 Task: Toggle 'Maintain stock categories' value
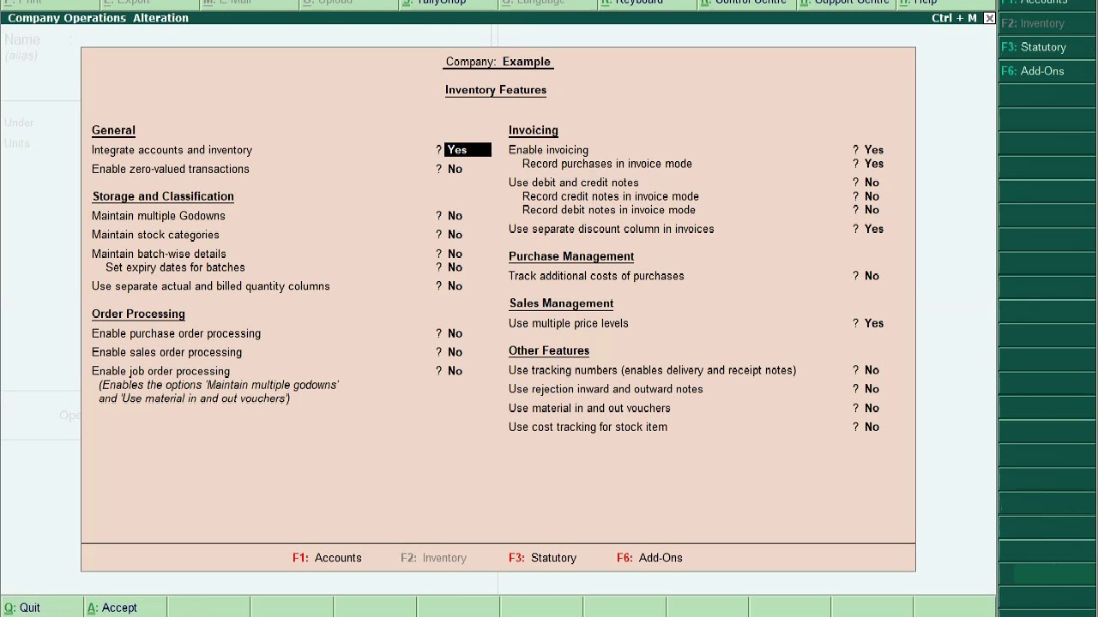455,235
